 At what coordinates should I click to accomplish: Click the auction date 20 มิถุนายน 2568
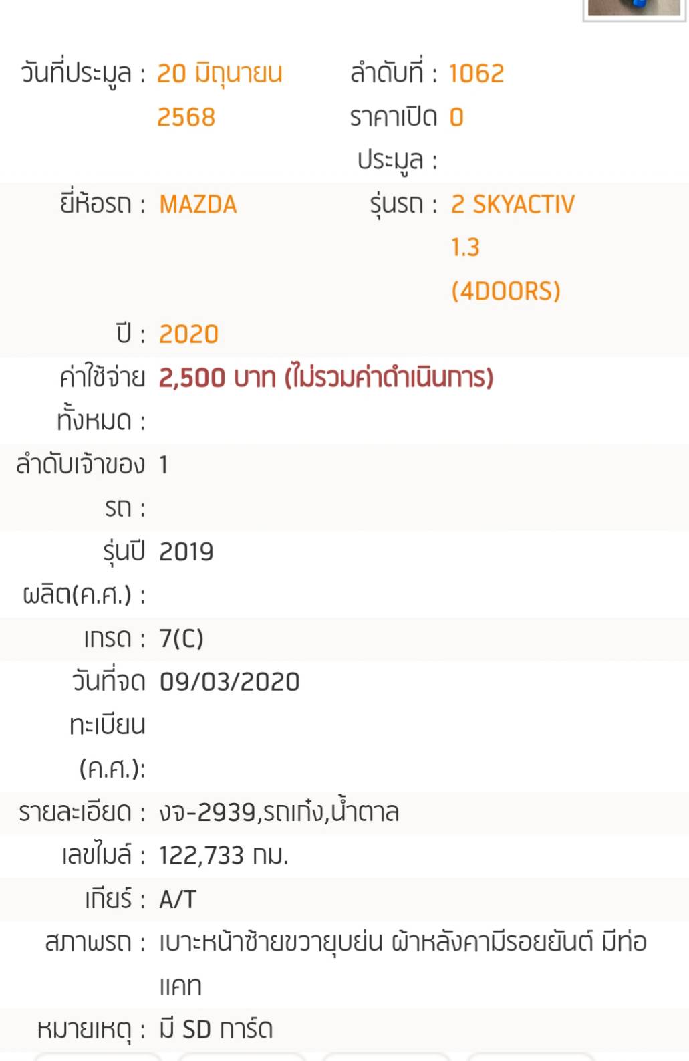coord(219,74)
